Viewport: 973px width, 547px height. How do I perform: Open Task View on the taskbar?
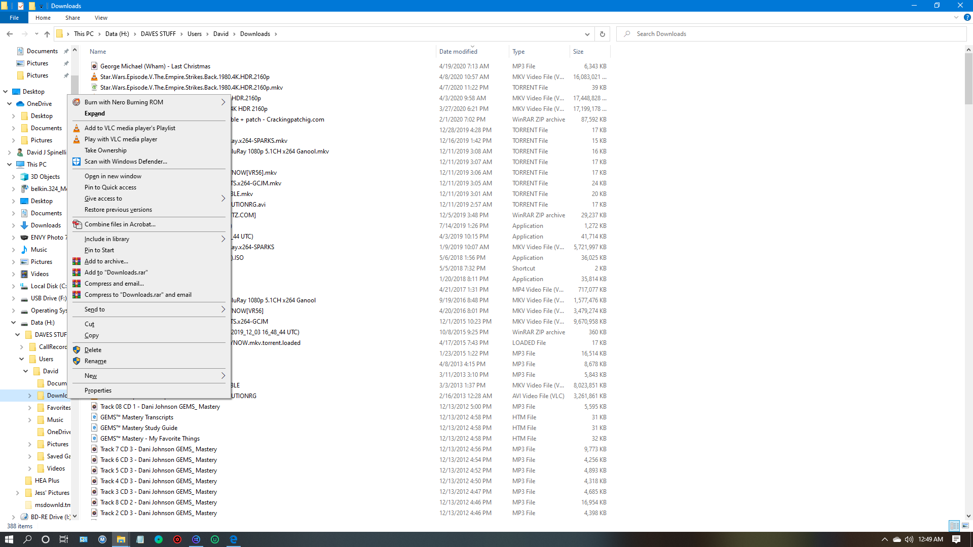(64, 539)
